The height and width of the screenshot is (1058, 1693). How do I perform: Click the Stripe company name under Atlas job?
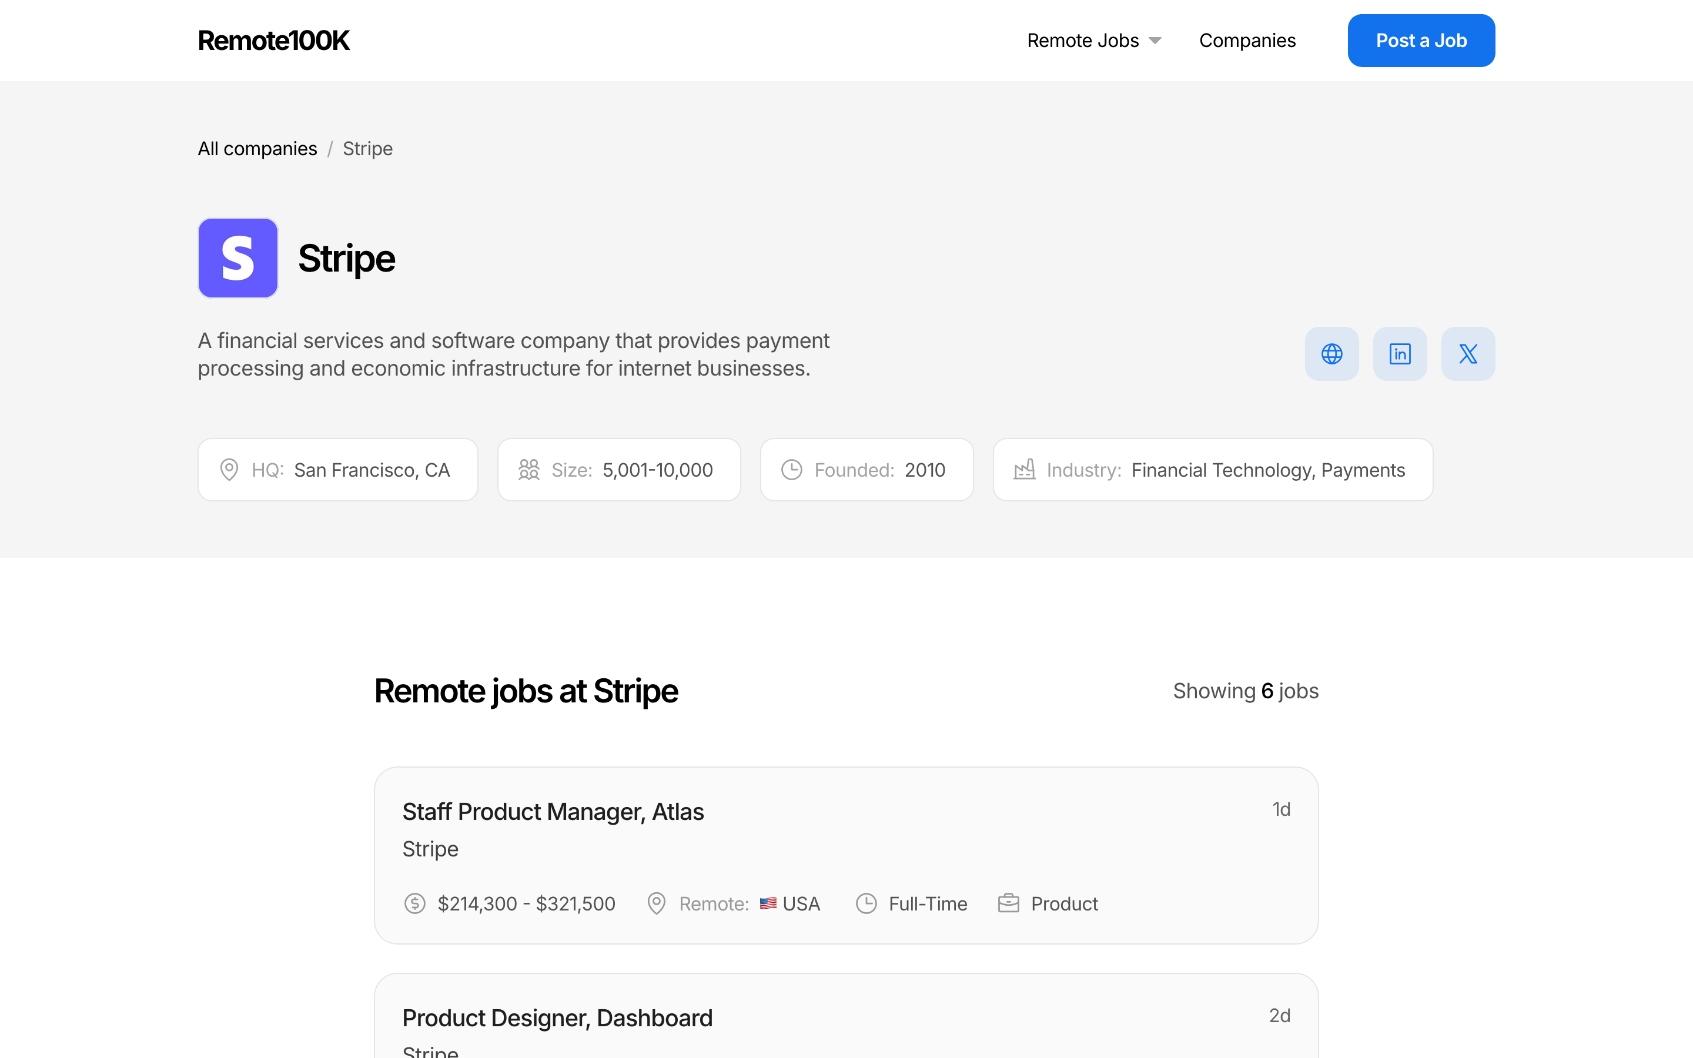pyautogui.click(x=430, y=849)
